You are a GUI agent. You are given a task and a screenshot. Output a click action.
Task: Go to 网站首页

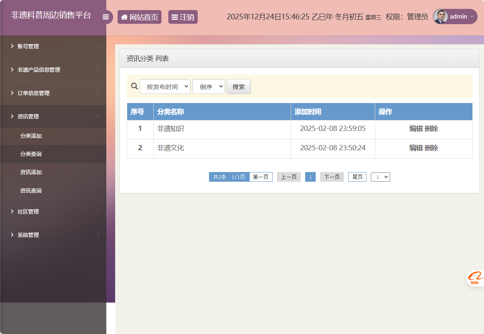pyautogui.click(x=139, y=17)
